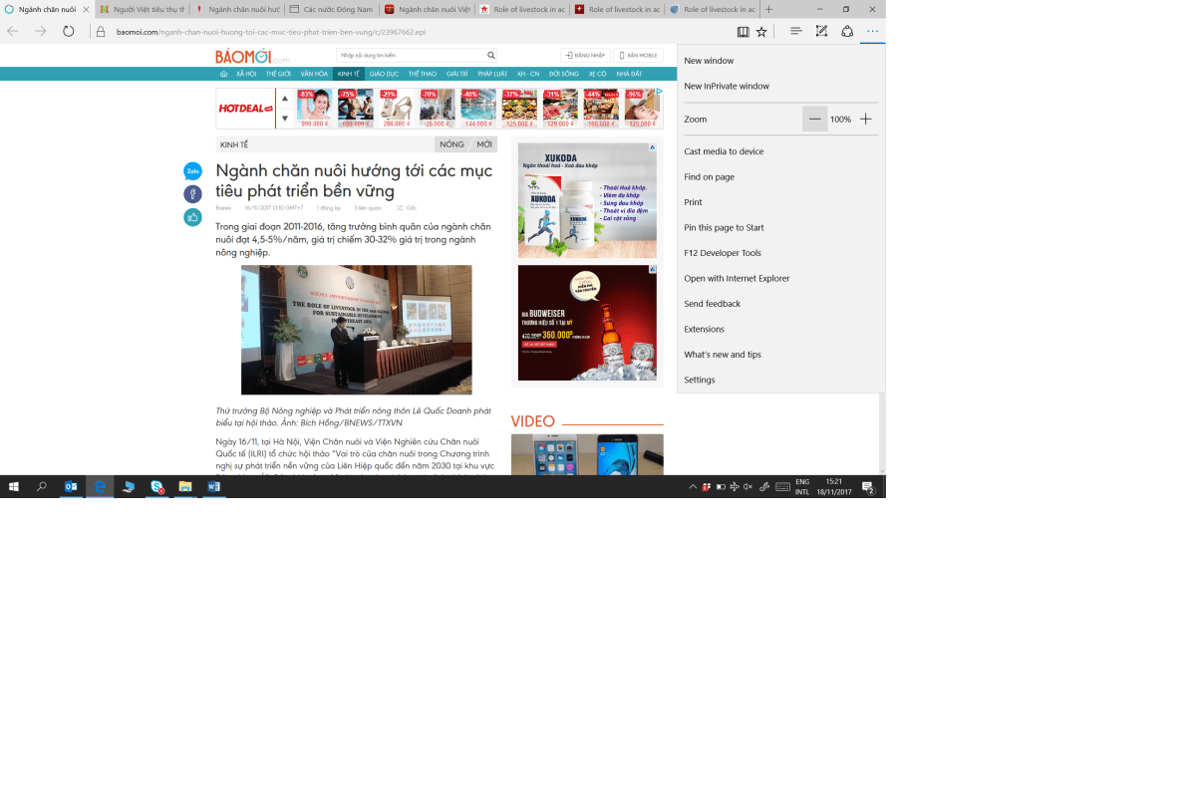Increase zoom with the plus button
The image size is (1196, 797).
865,120
